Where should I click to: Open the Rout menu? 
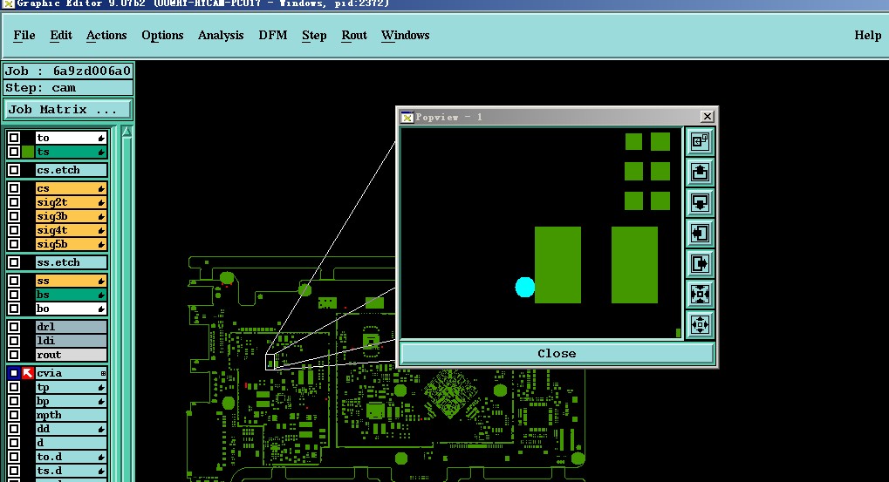(354, 35)
